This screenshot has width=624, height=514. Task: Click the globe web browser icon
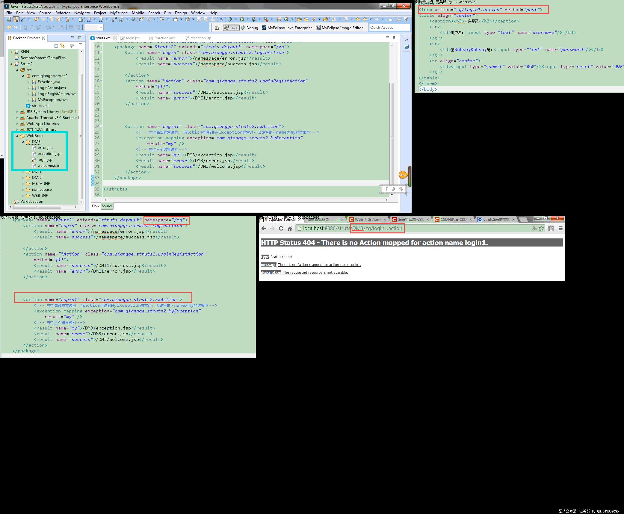133,19
